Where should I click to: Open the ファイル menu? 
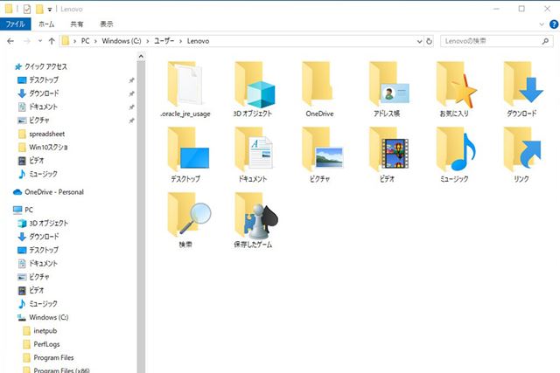tap(16, 24)
